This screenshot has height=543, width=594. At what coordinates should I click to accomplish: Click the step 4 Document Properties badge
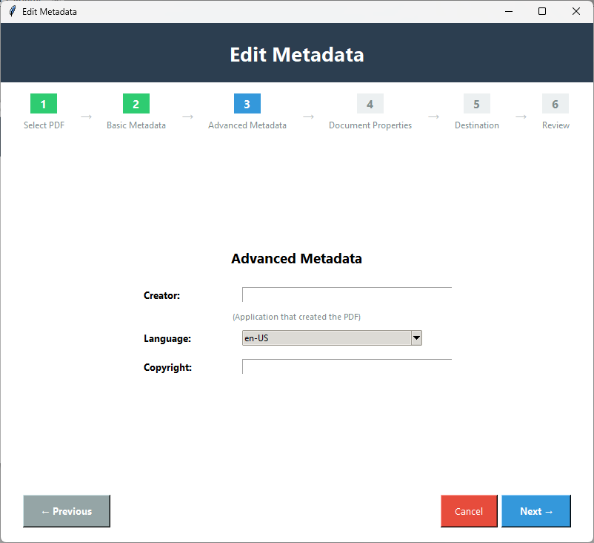click(370, 104)
